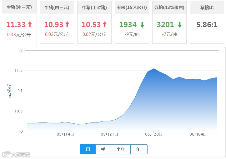Viewport: 226px width, 159px height.
Task: Click the chart peak near 05月28日
Action: click(x=154, y=68)
